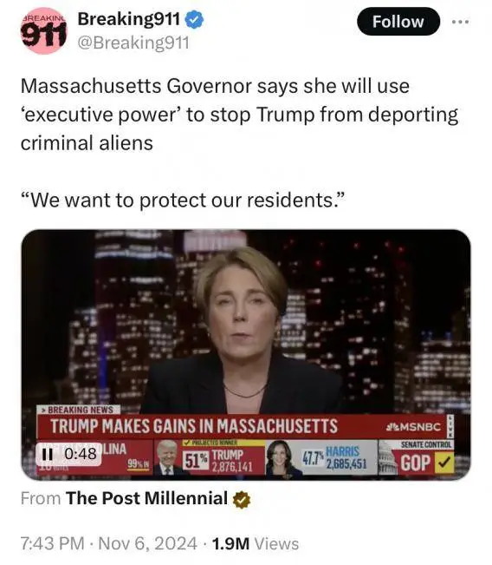492x565 pixels.
Task: Click the Trump Makes Gains in Massachusetts banner
Action: [x=194, y=426]
